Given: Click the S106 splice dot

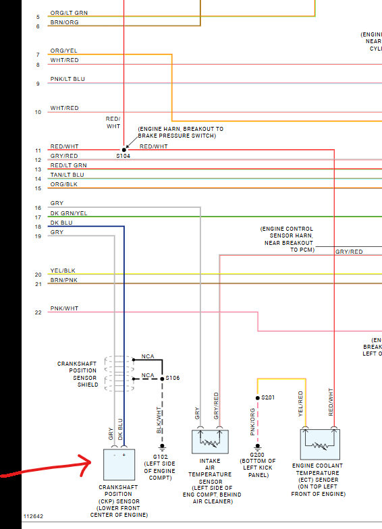Looking at the screenshot, I should point(162,379).
